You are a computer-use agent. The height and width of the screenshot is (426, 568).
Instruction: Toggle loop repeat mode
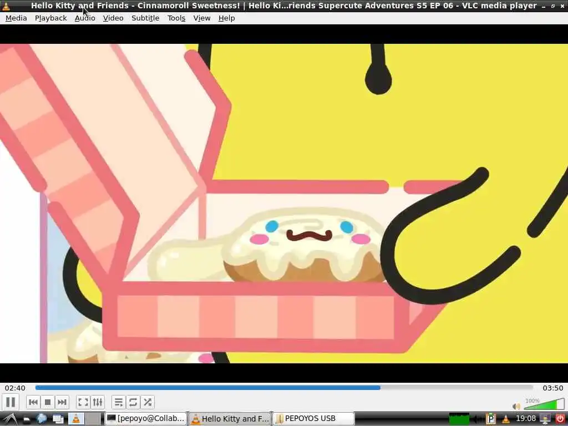click(133, 402)
